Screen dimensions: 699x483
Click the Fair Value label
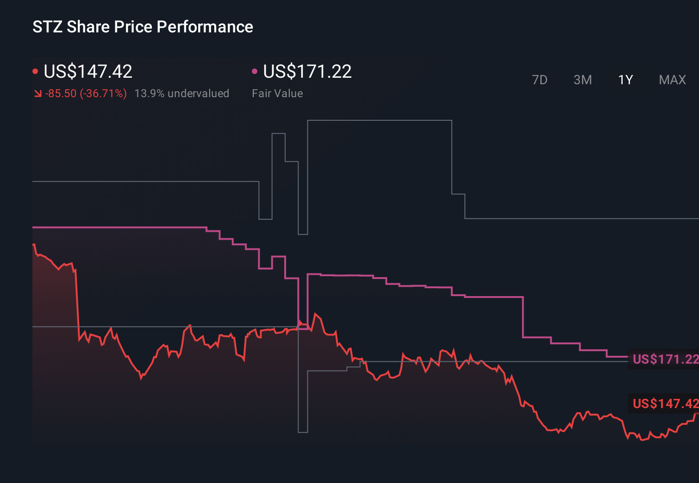[277, 93]
